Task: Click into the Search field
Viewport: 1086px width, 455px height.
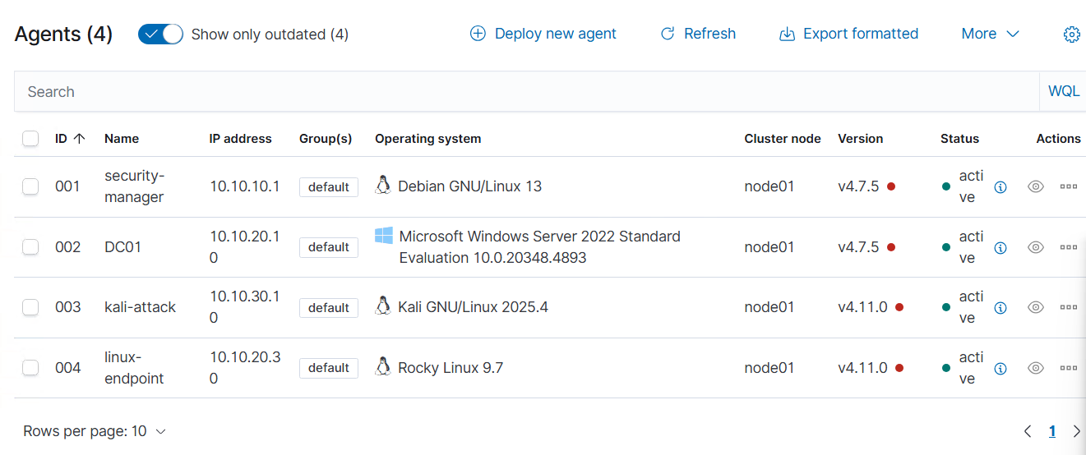Action: [x=527, y=92]
